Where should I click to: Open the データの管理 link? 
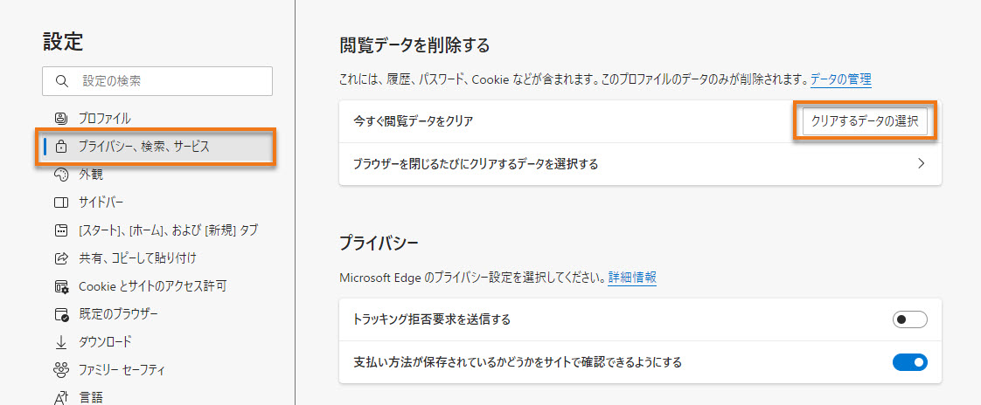840,79
